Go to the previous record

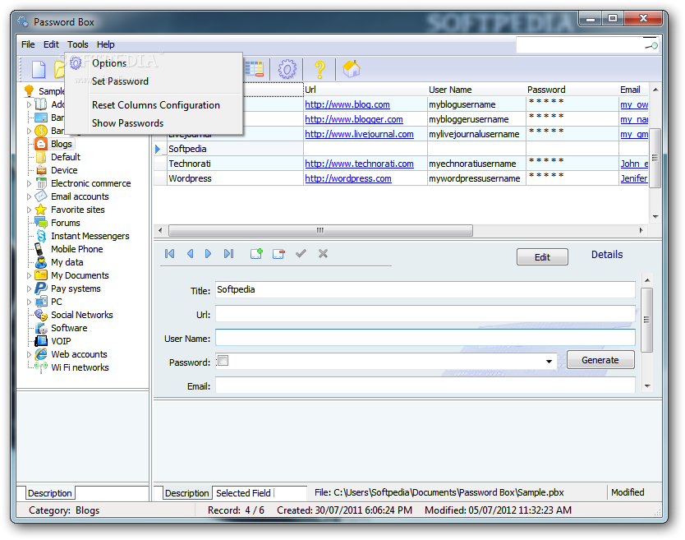(x=190, y=254)
